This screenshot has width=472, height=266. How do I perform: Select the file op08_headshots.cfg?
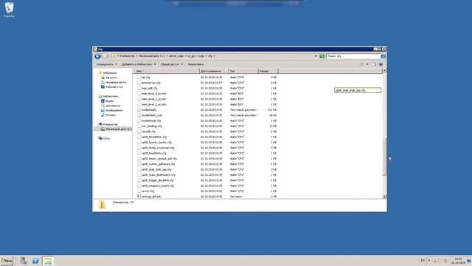pyautogui.click(x=153, y=153)
